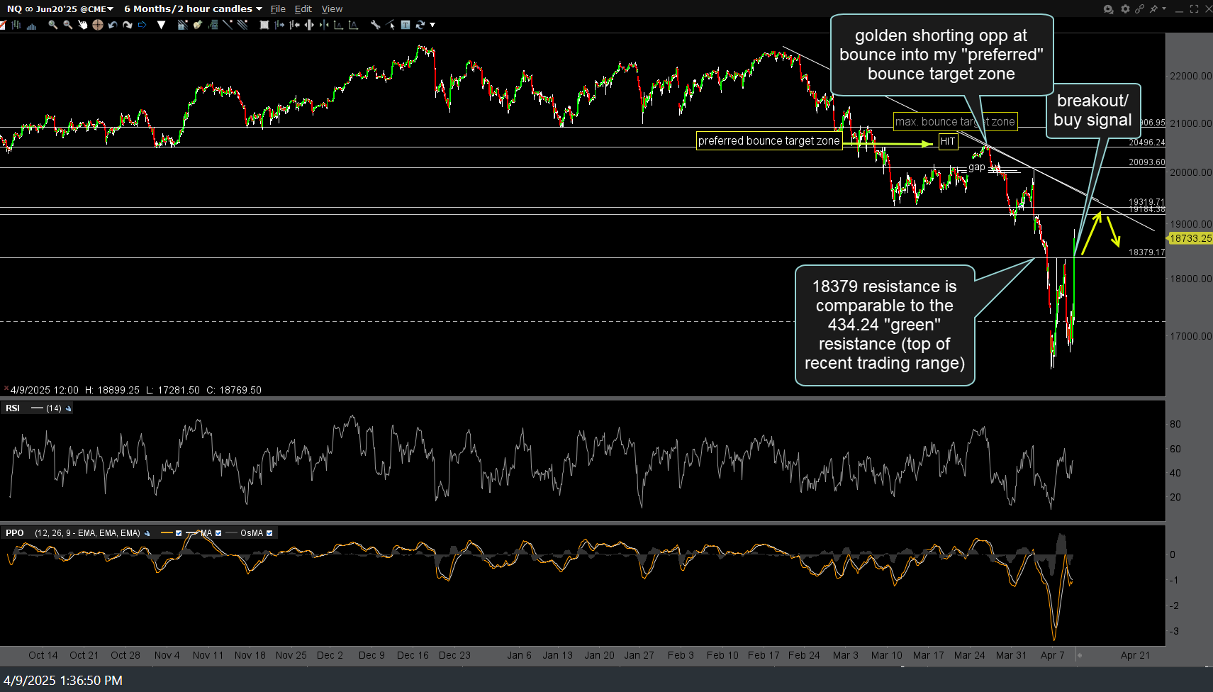Click the chain link grouping icon

click(x=1139, y=9)
